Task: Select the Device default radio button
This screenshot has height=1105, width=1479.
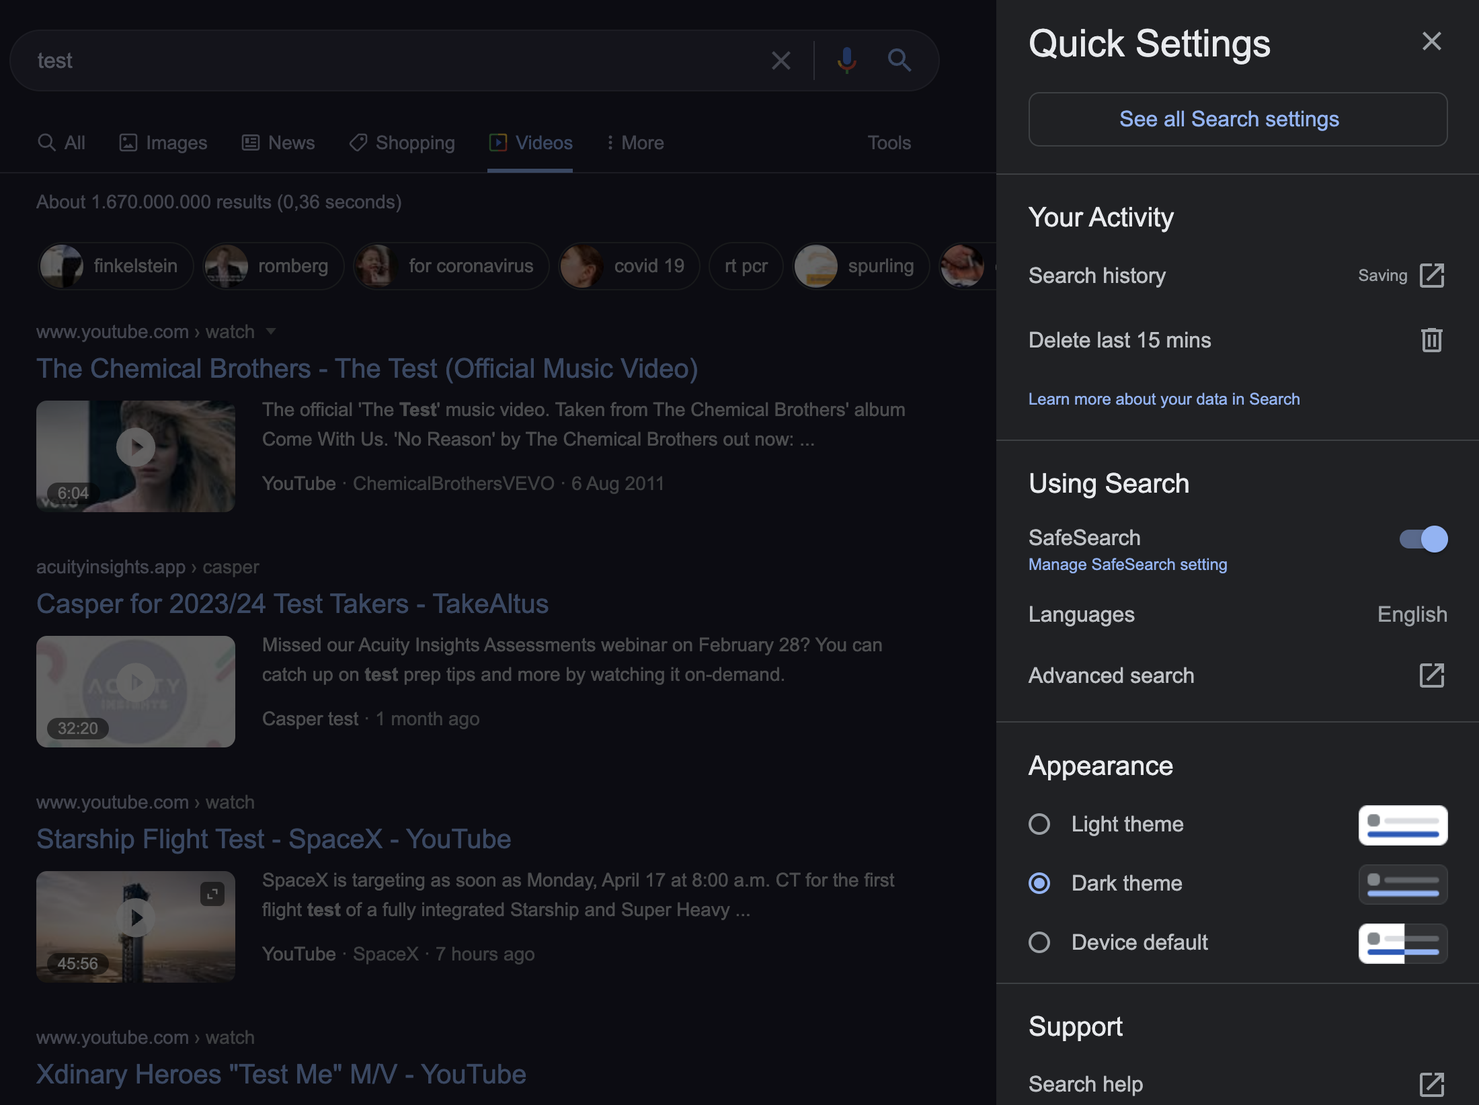Action: point(1039,942)
